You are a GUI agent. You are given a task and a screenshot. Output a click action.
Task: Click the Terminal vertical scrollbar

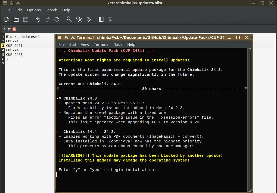point(249,120)
